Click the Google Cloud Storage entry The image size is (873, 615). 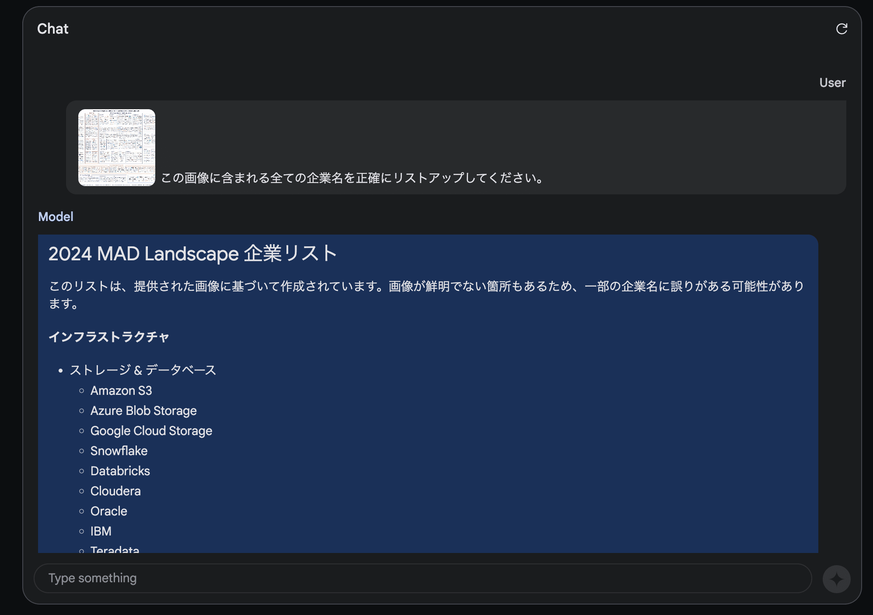(151, 431)
